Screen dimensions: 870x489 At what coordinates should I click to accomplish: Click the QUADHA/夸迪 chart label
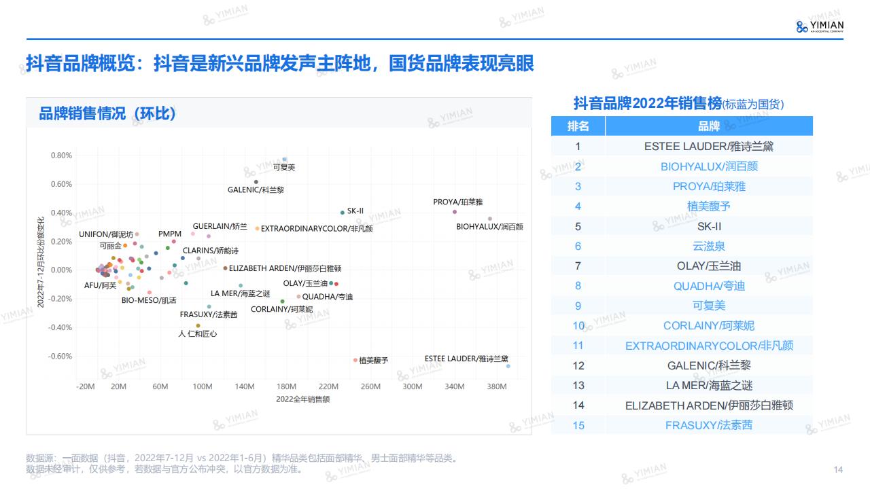coord(328,297)
